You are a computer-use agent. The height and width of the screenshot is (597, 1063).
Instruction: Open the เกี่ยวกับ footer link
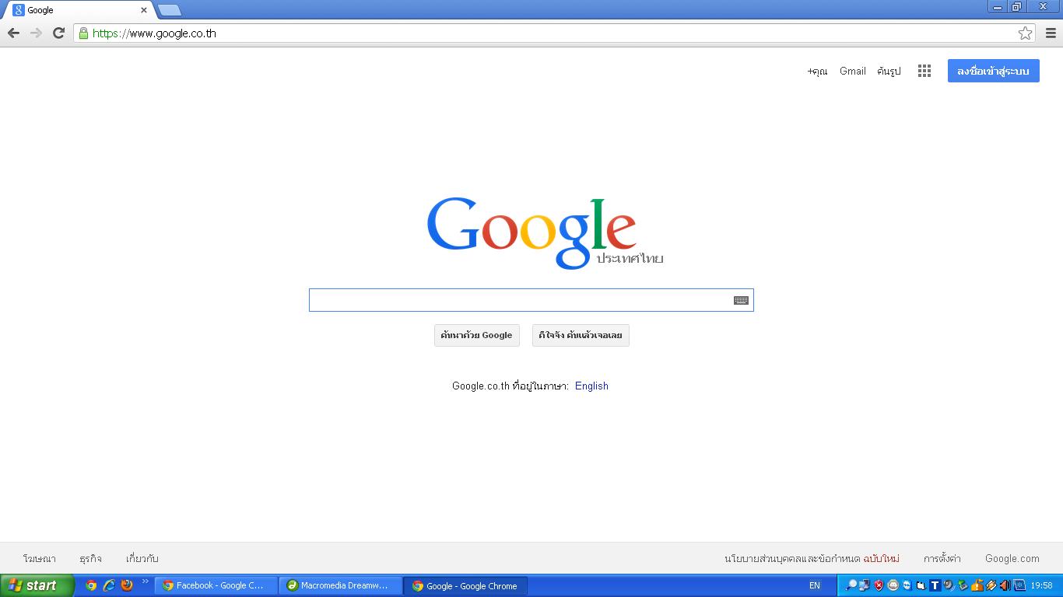[x=142, y=558]
